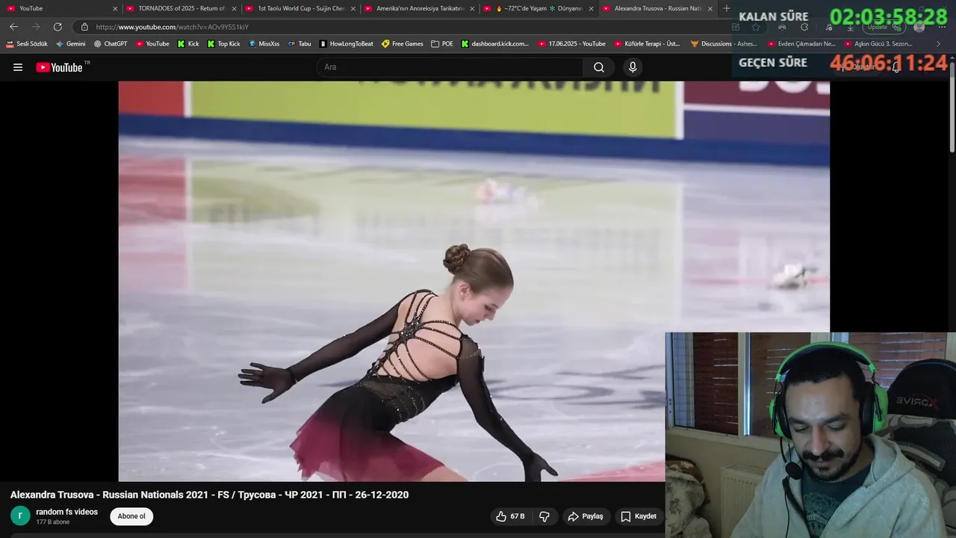Viewport: 956px width, 538px height.
Task: Reload the page with the refresh icon
Action: click(58, 27)
